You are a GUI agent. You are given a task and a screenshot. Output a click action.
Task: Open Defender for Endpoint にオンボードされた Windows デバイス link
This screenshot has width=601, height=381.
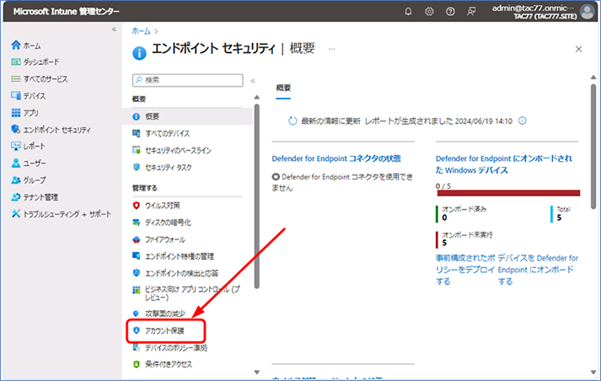(504, 164)
